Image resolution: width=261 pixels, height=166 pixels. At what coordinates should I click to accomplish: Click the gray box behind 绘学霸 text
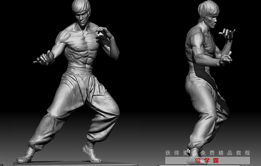[x=208, y=161]
